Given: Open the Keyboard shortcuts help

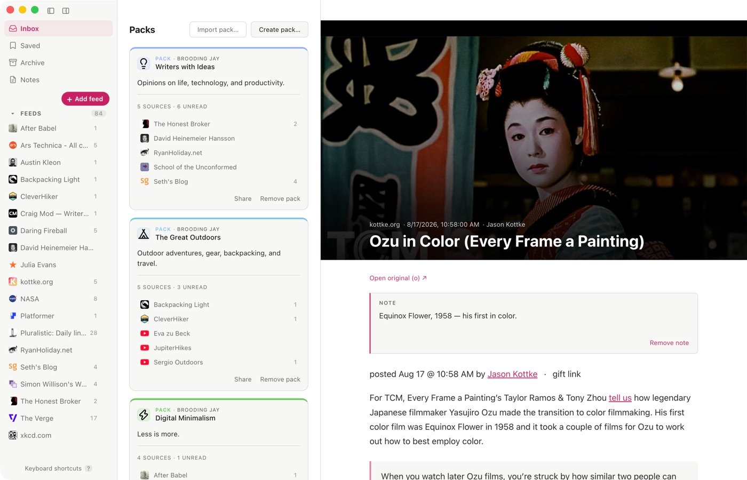Looking at the screenshot, I should tap(58, 468).
